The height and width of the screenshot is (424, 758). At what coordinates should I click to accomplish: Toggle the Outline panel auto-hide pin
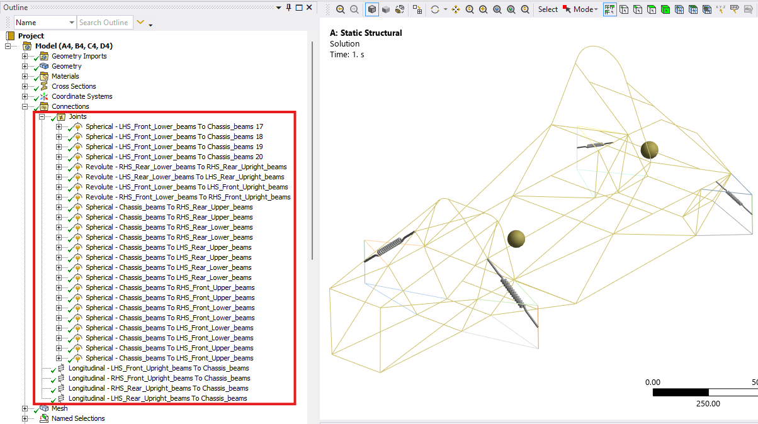pyautogui.click(x=288, y=7)
